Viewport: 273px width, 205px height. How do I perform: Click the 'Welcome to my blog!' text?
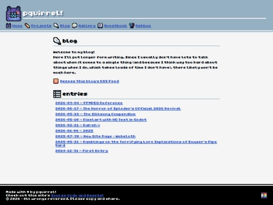point(74,52)
